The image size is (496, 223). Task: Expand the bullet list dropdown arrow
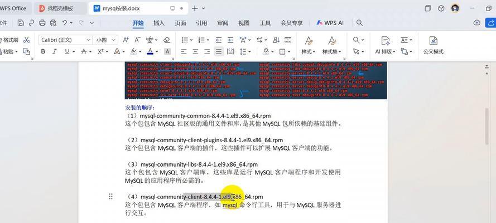pyautogui.click(x=192, y=40)
